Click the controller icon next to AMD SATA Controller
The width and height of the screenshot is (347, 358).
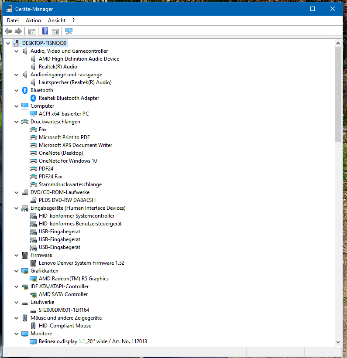[33, 294]
